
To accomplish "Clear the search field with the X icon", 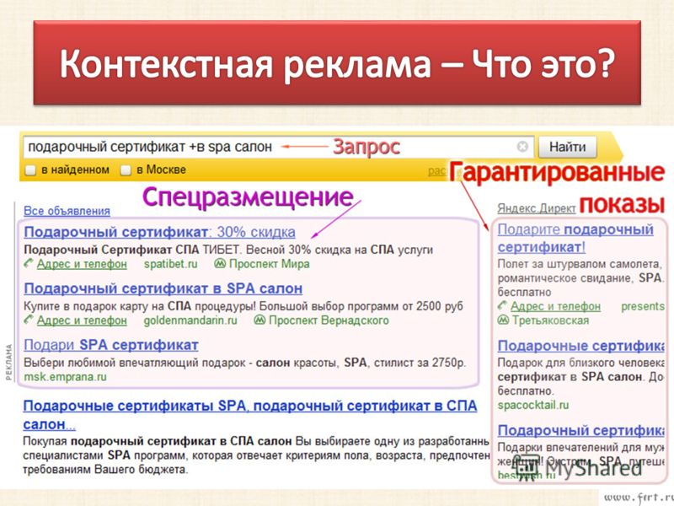I will pos(522,147).
